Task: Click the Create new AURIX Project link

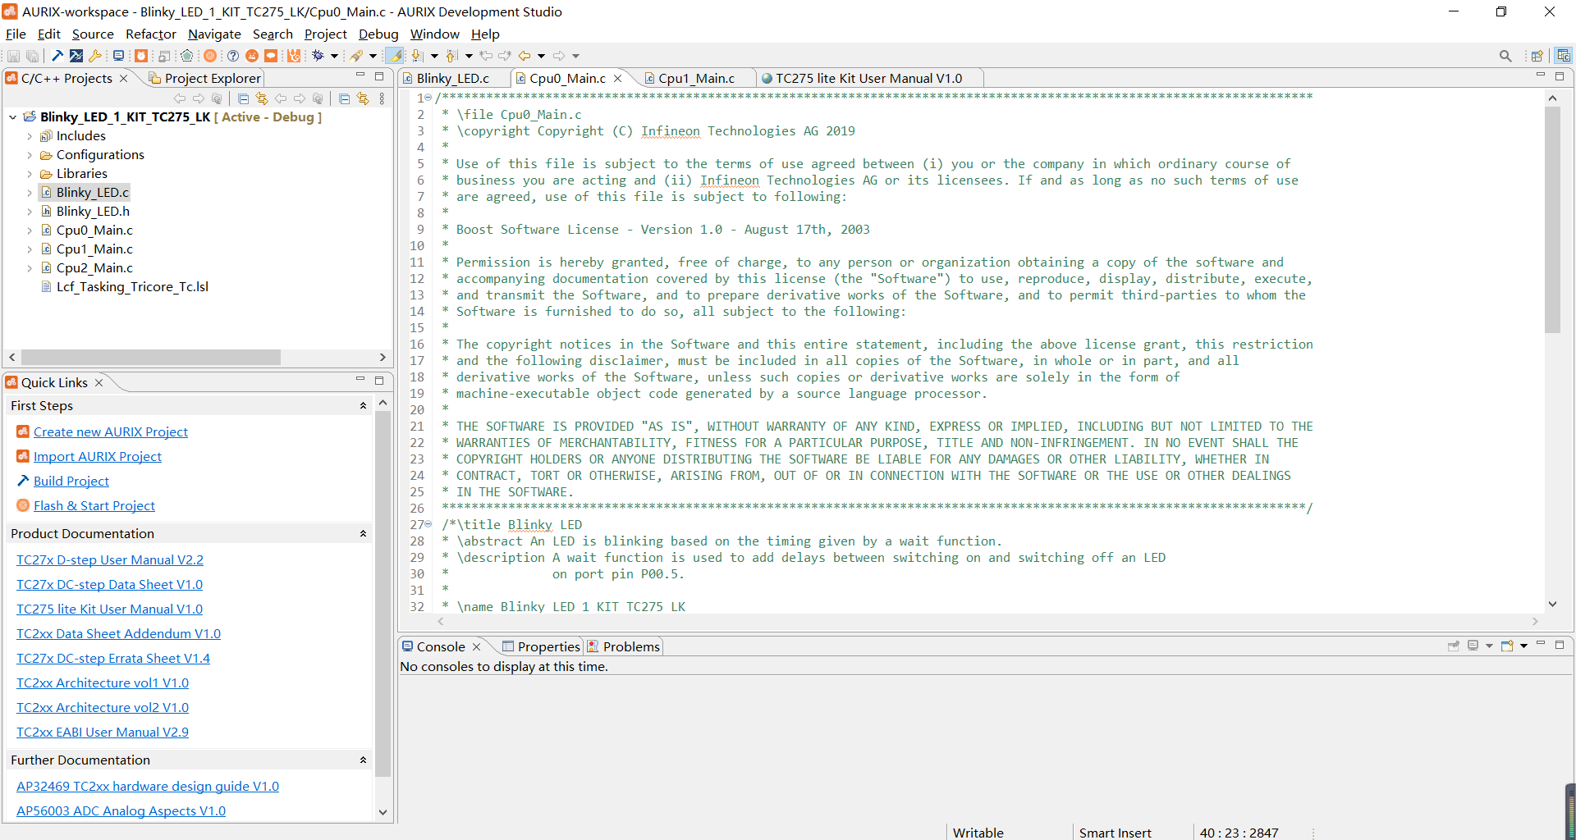Action: pyautogui.click(x=111, y=431)
